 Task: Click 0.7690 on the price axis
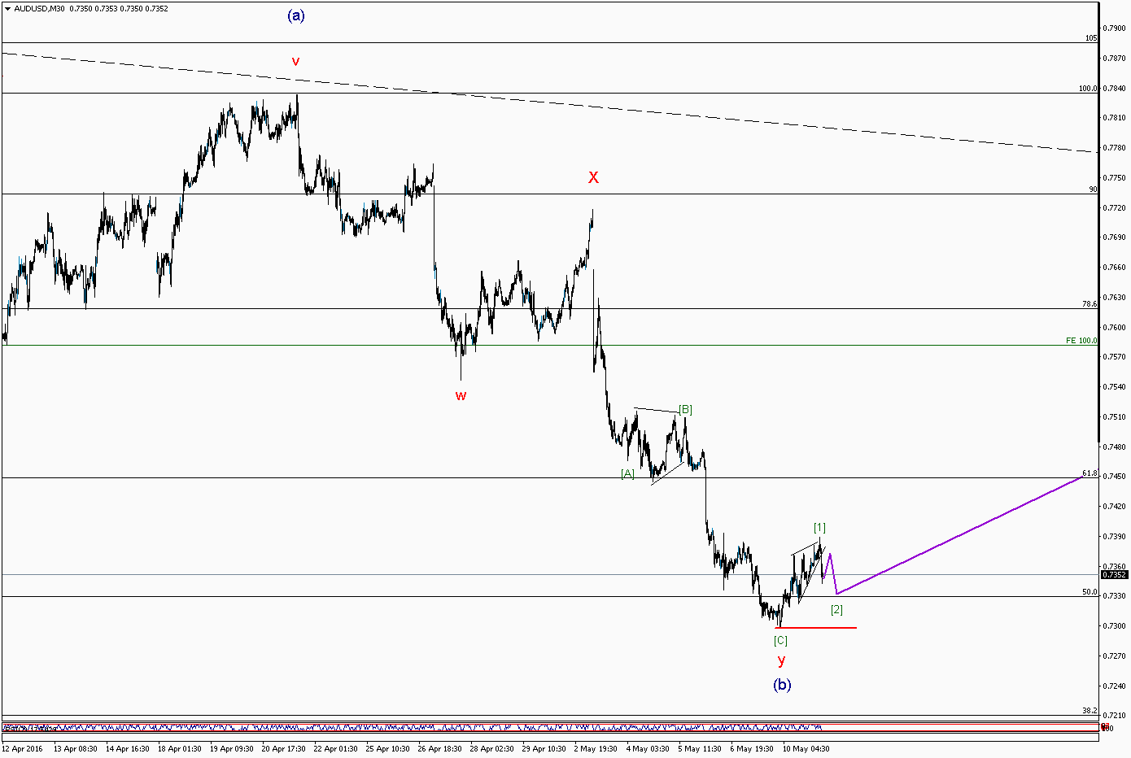click(1115, 237)
